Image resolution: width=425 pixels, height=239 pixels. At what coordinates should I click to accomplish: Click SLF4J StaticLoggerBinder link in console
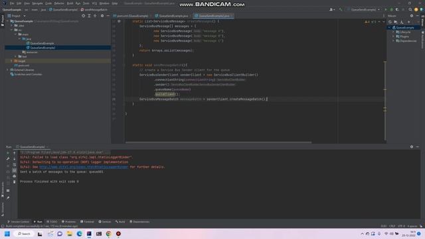84,167
